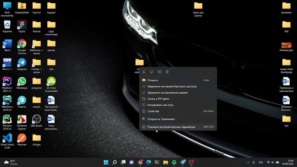This screenshot has width=297, height=167.
Task: Choose Открыть in the context menu
Action: [178, 80]
